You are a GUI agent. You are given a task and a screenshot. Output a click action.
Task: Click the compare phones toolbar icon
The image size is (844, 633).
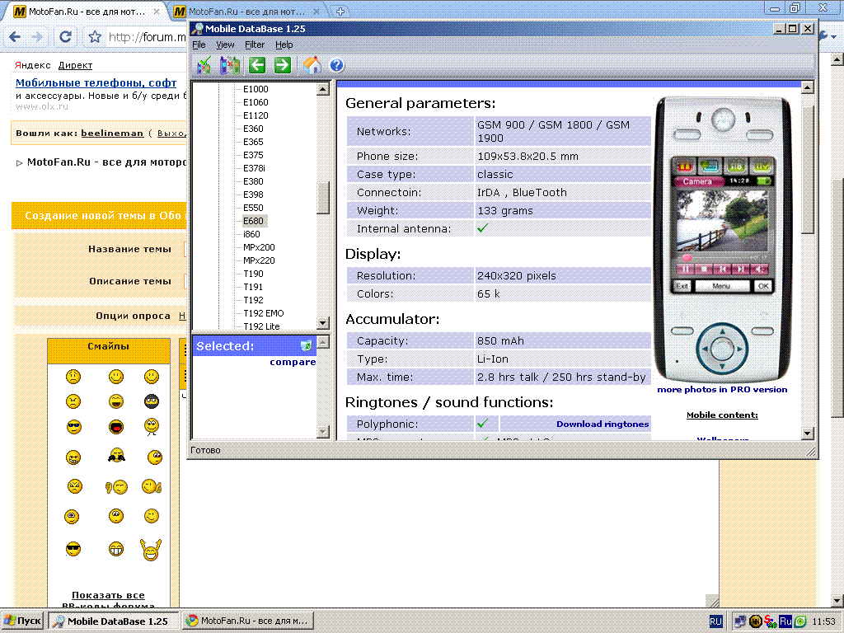tap(230, 66)
